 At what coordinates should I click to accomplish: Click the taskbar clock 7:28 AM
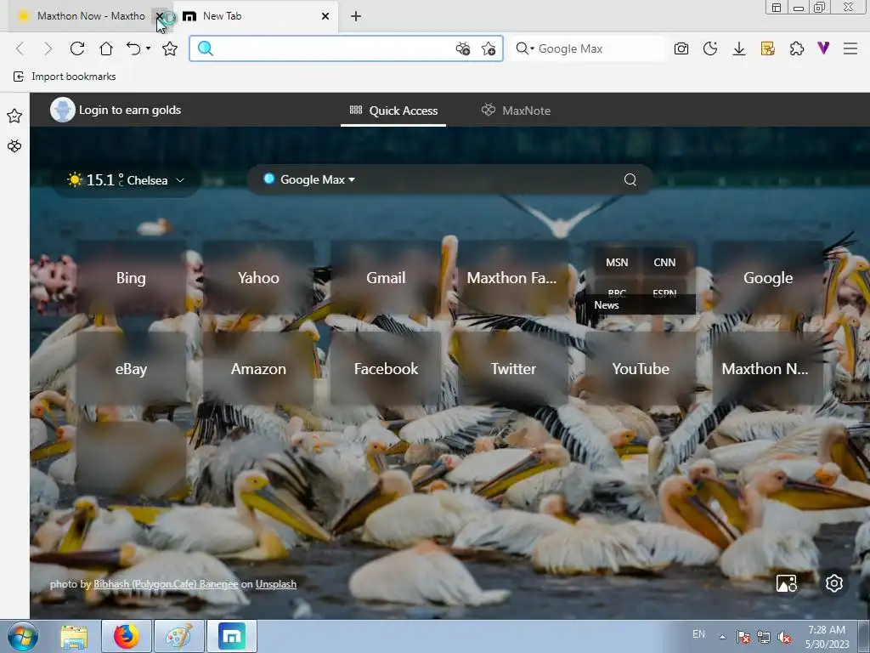point(827,630)
